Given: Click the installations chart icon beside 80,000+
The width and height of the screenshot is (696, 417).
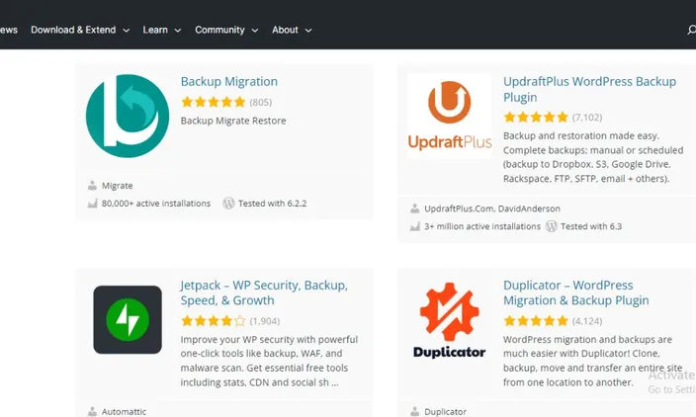Looking at the screenshot, I should coord(92,204).
